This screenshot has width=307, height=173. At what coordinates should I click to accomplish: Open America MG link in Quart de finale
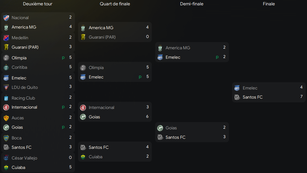pos(101,28)
